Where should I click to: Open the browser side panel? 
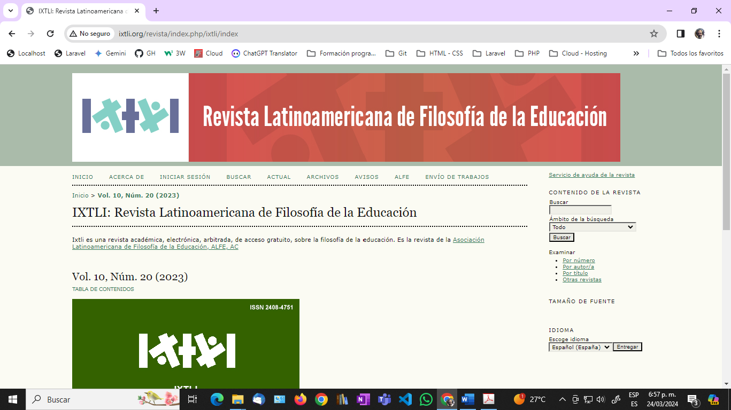[x=680, y=34]
